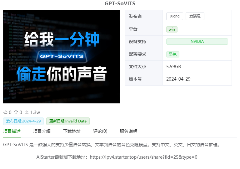The width and height of the screenshot is (240, 169).
Task: Open the 服务说明 tab
Action: 128,131
